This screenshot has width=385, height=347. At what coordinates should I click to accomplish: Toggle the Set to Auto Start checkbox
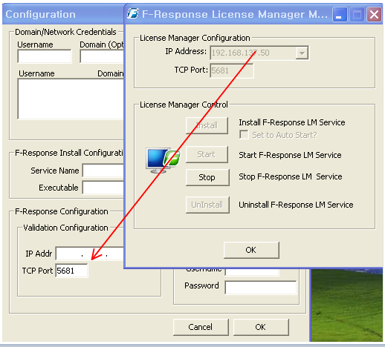click(244, 135)
